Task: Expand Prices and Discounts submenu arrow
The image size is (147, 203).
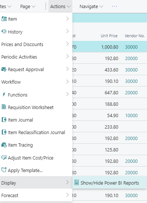Action: [67, 44]
